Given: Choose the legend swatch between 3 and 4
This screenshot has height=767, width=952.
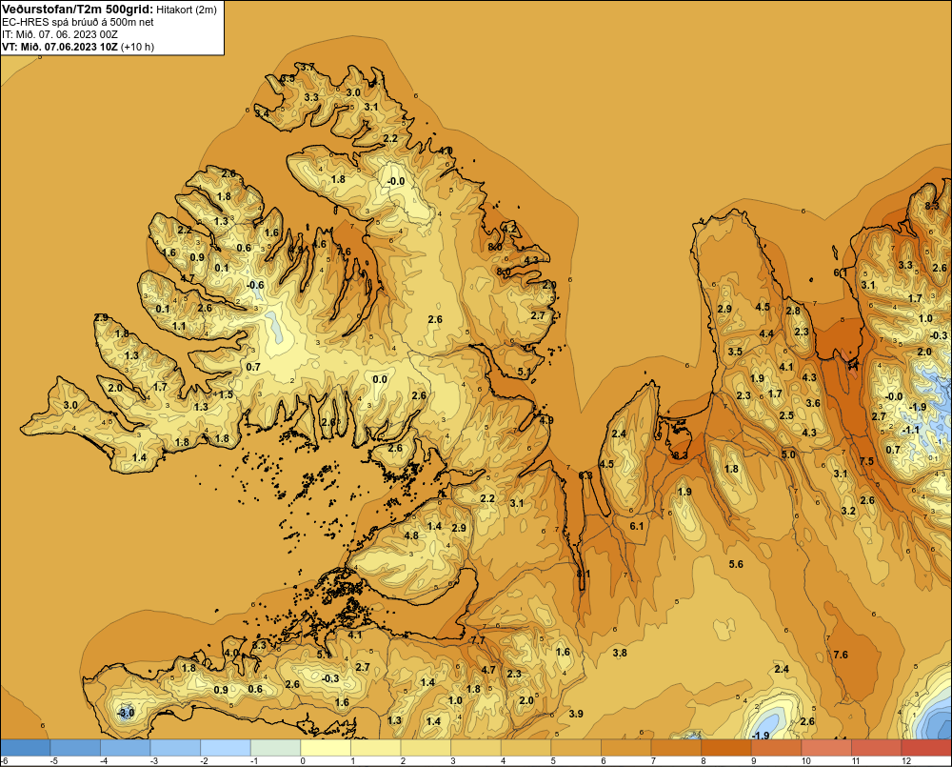Looking at the screenshot, I should (x=476, y=747).
